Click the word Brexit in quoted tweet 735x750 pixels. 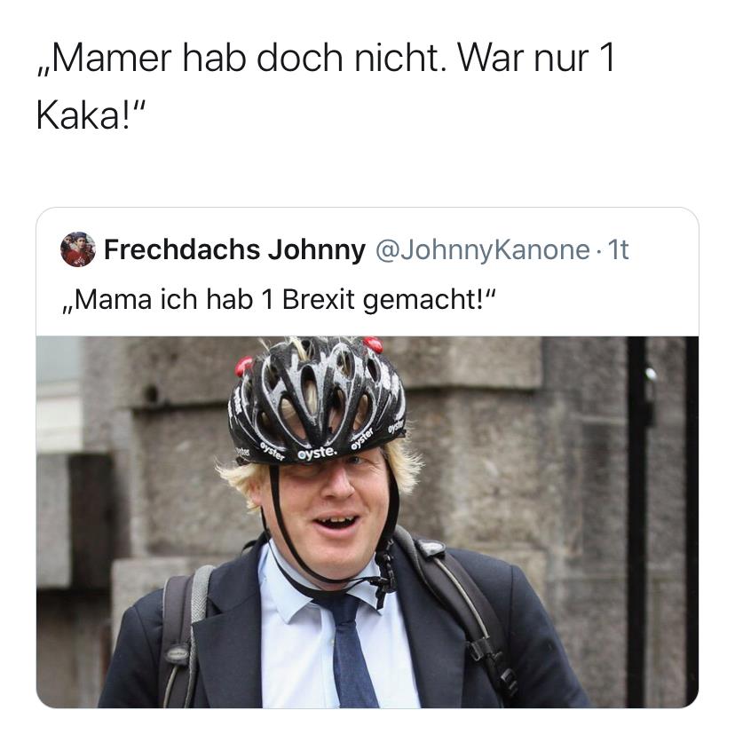coord(318,300)
